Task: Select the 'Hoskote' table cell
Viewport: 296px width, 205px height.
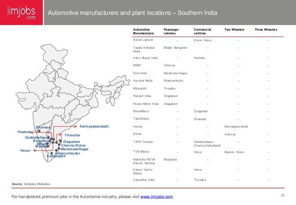Action: (199, 58)
